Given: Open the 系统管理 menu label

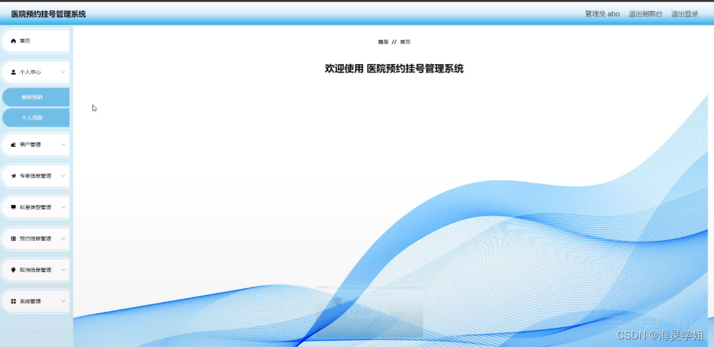Looking at the screenshot, I should [x=31, y=301].
